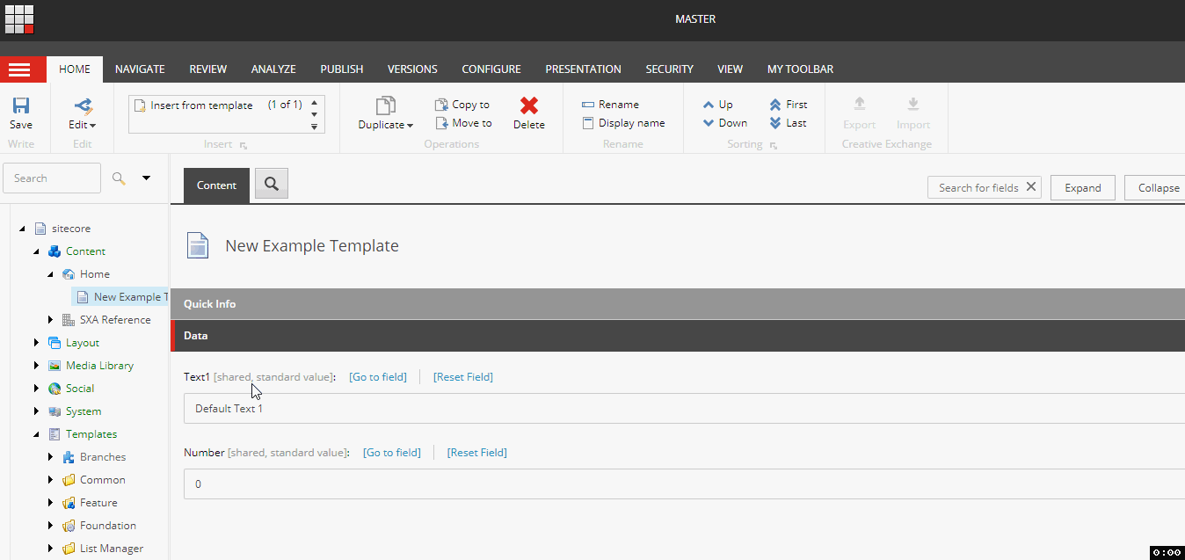Expand the Insert options list bottom arrow
Screen dimensions: 1185x560
[x=315, y=127]
